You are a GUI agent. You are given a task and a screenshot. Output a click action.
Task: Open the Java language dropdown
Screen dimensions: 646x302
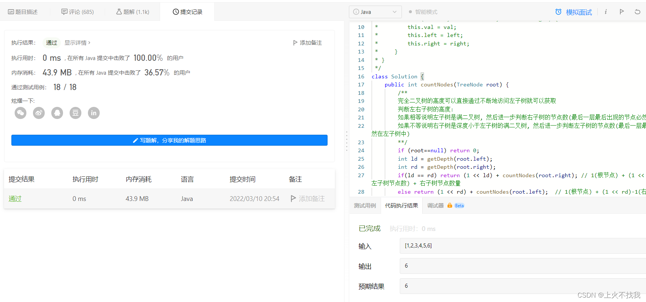pyautogui.click(x=375, y=12)
